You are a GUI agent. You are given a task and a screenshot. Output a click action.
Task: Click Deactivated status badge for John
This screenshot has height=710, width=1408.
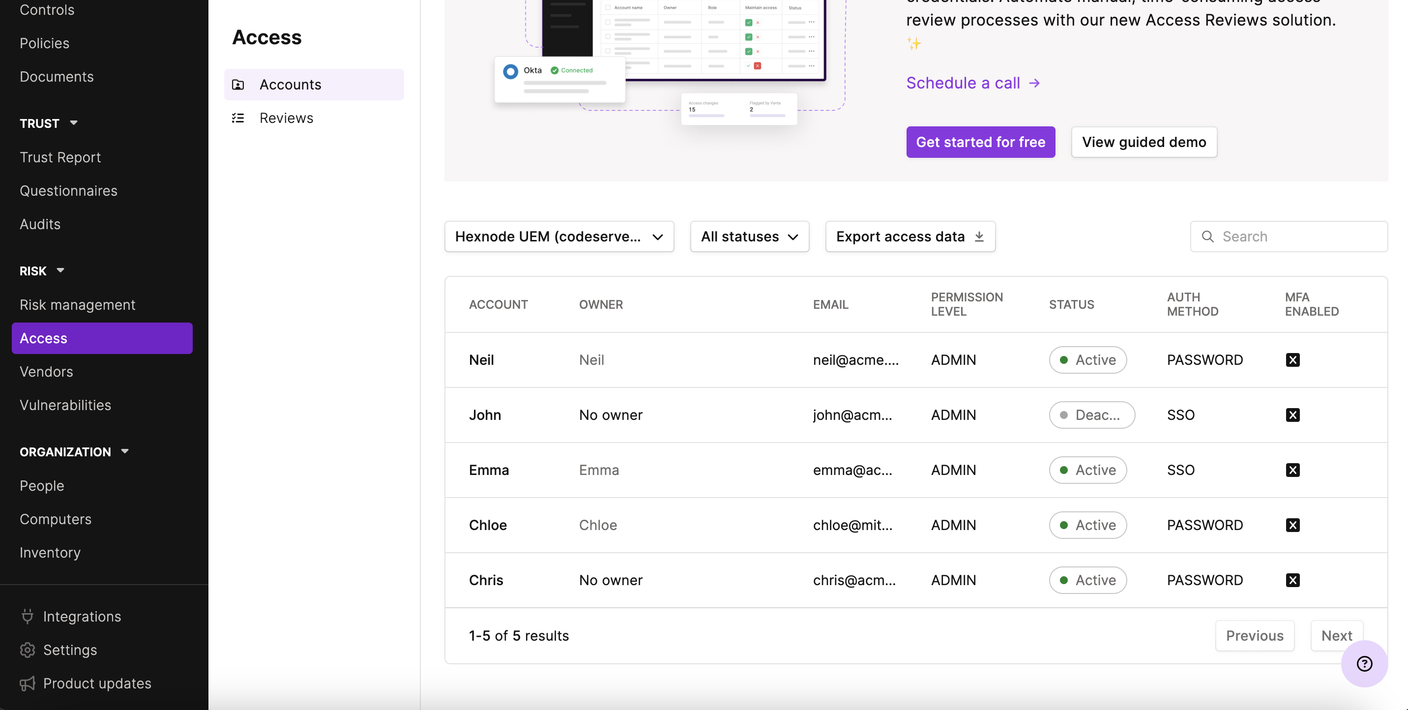coord(1091,415)
